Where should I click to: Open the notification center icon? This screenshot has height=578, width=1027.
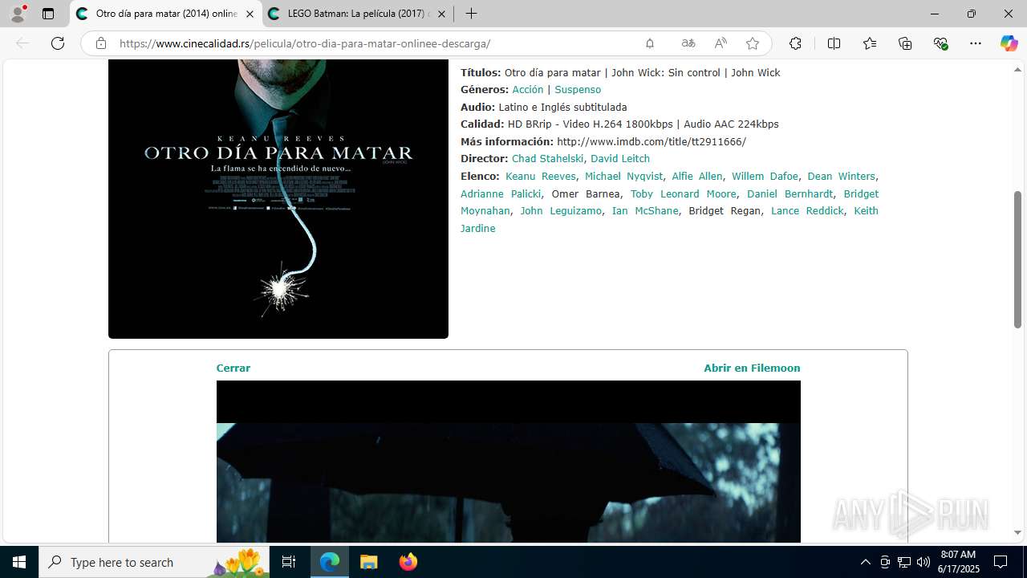point(1001,562)
